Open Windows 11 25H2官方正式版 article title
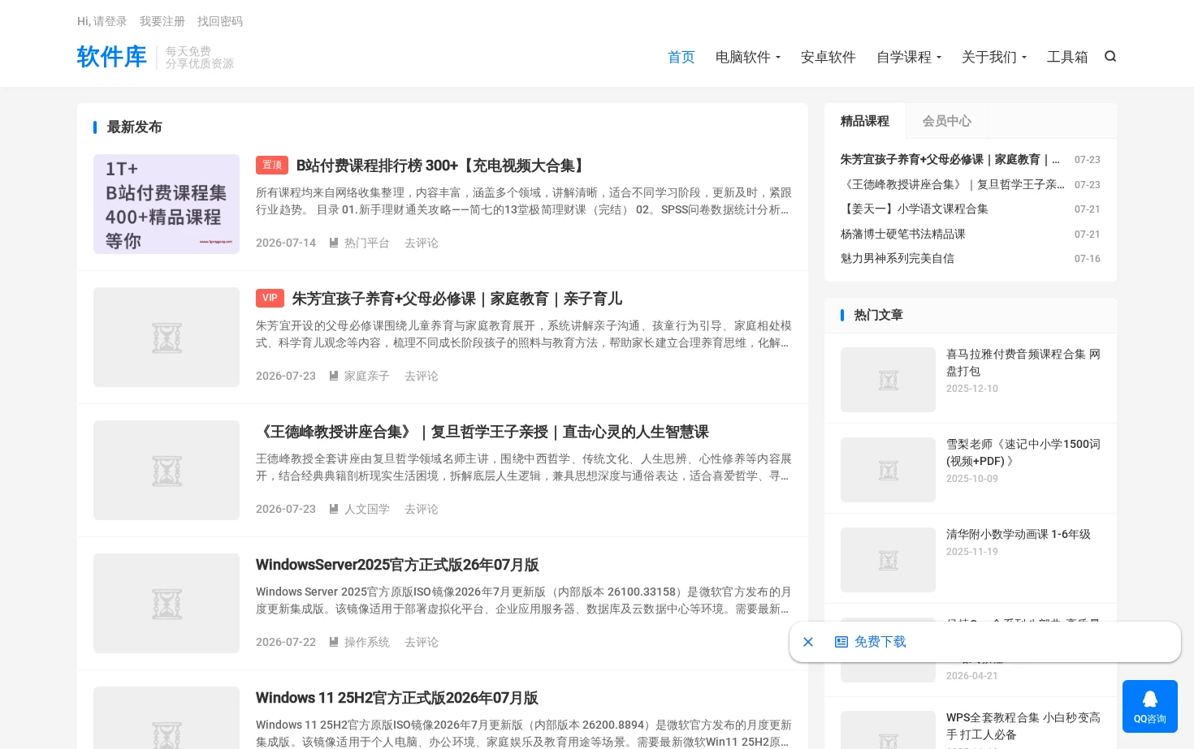 point(397,698)
